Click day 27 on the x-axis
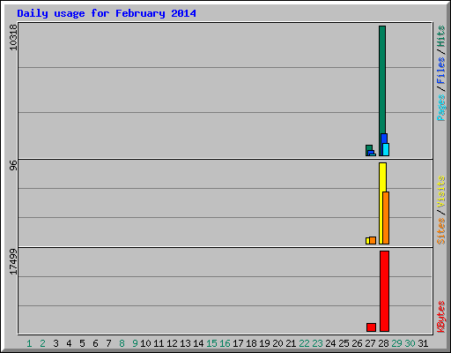Image resolution: width=451 pixels, height=353 pixels. click(x=370, y=343)
